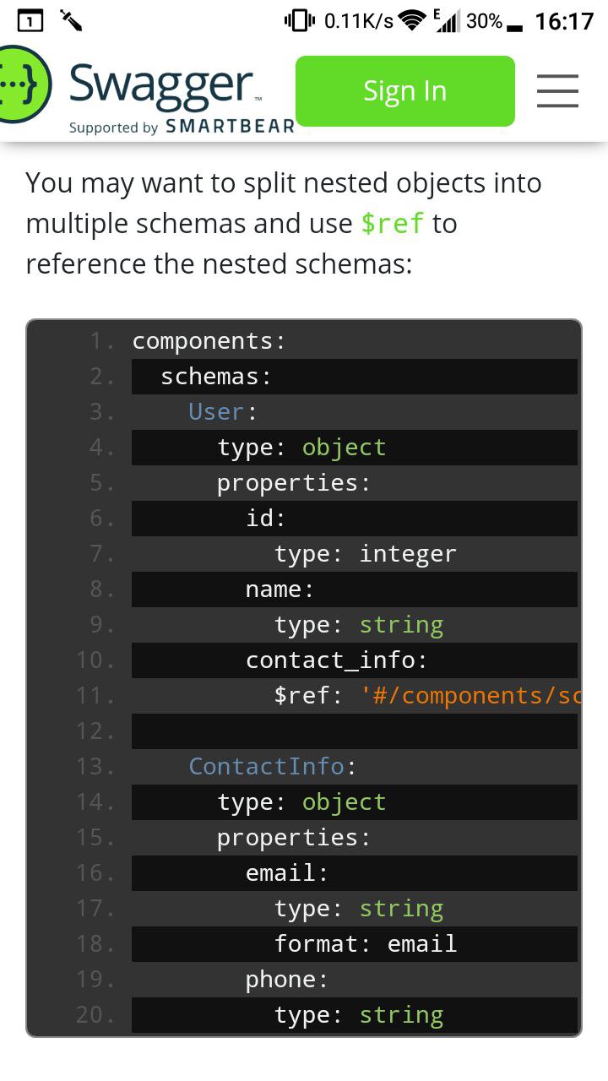Click the 'type: integer' code line
608x1081 pixels.
pos(365,554)
